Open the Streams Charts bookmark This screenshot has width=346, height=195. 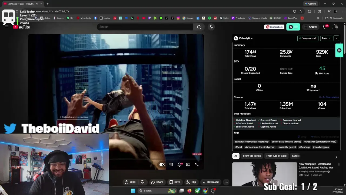click(258, 18)
